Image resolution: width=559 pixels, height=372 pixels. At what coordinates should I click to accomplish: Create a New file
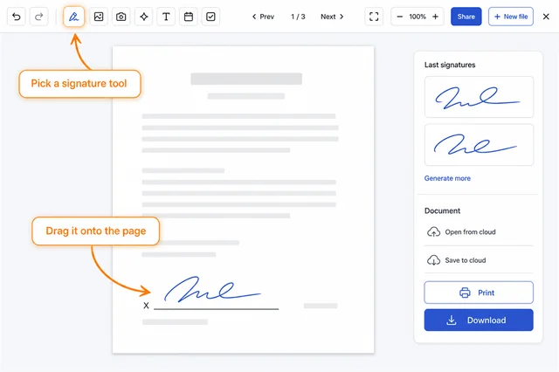point(511,17)
